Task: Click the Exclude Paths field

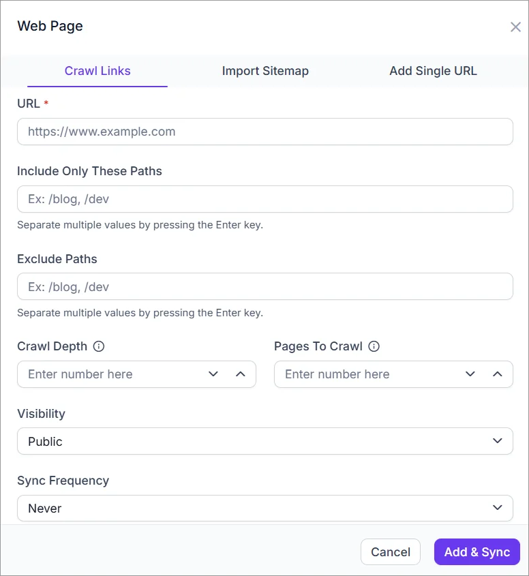Action: (264, 286)
